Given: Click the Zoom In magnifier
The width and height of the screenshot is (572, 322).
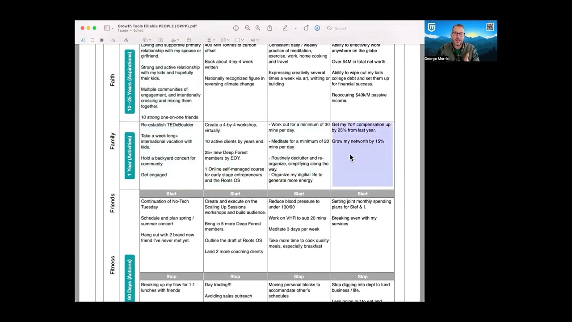Looking at the screenshot, I should tap(258, 28).
